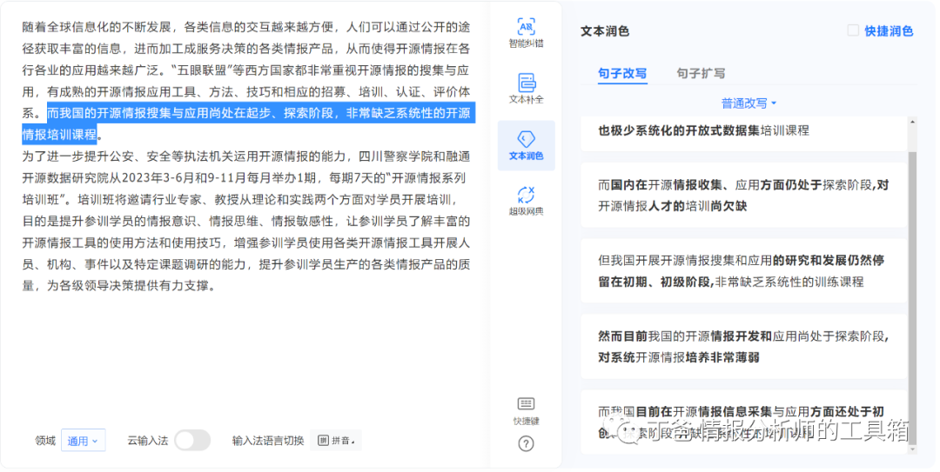This screenshot has width=940, height=472.
Task: Pick the suggestion starting with 然而目前我国
Action: tap(743, 346)
